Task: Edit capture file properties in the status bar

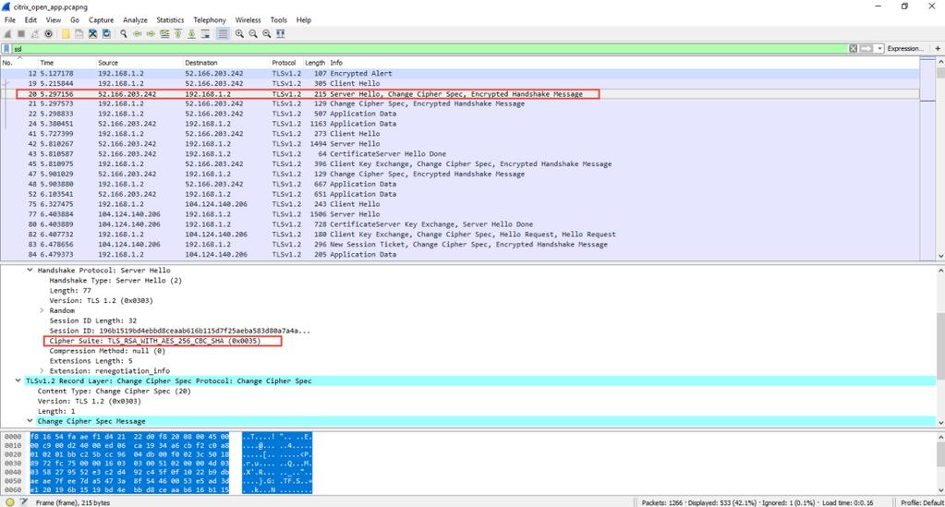Action: (x=23, y=502)
